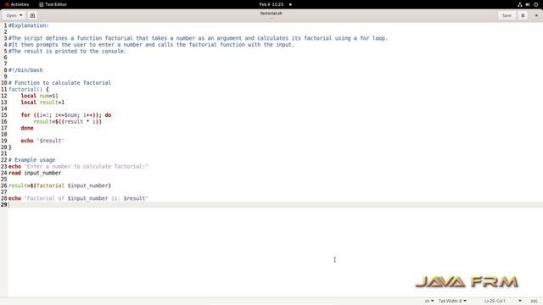Click the power icon in the top bar
Viewport: 543px width, 305px height.
[x=535, y=4]
